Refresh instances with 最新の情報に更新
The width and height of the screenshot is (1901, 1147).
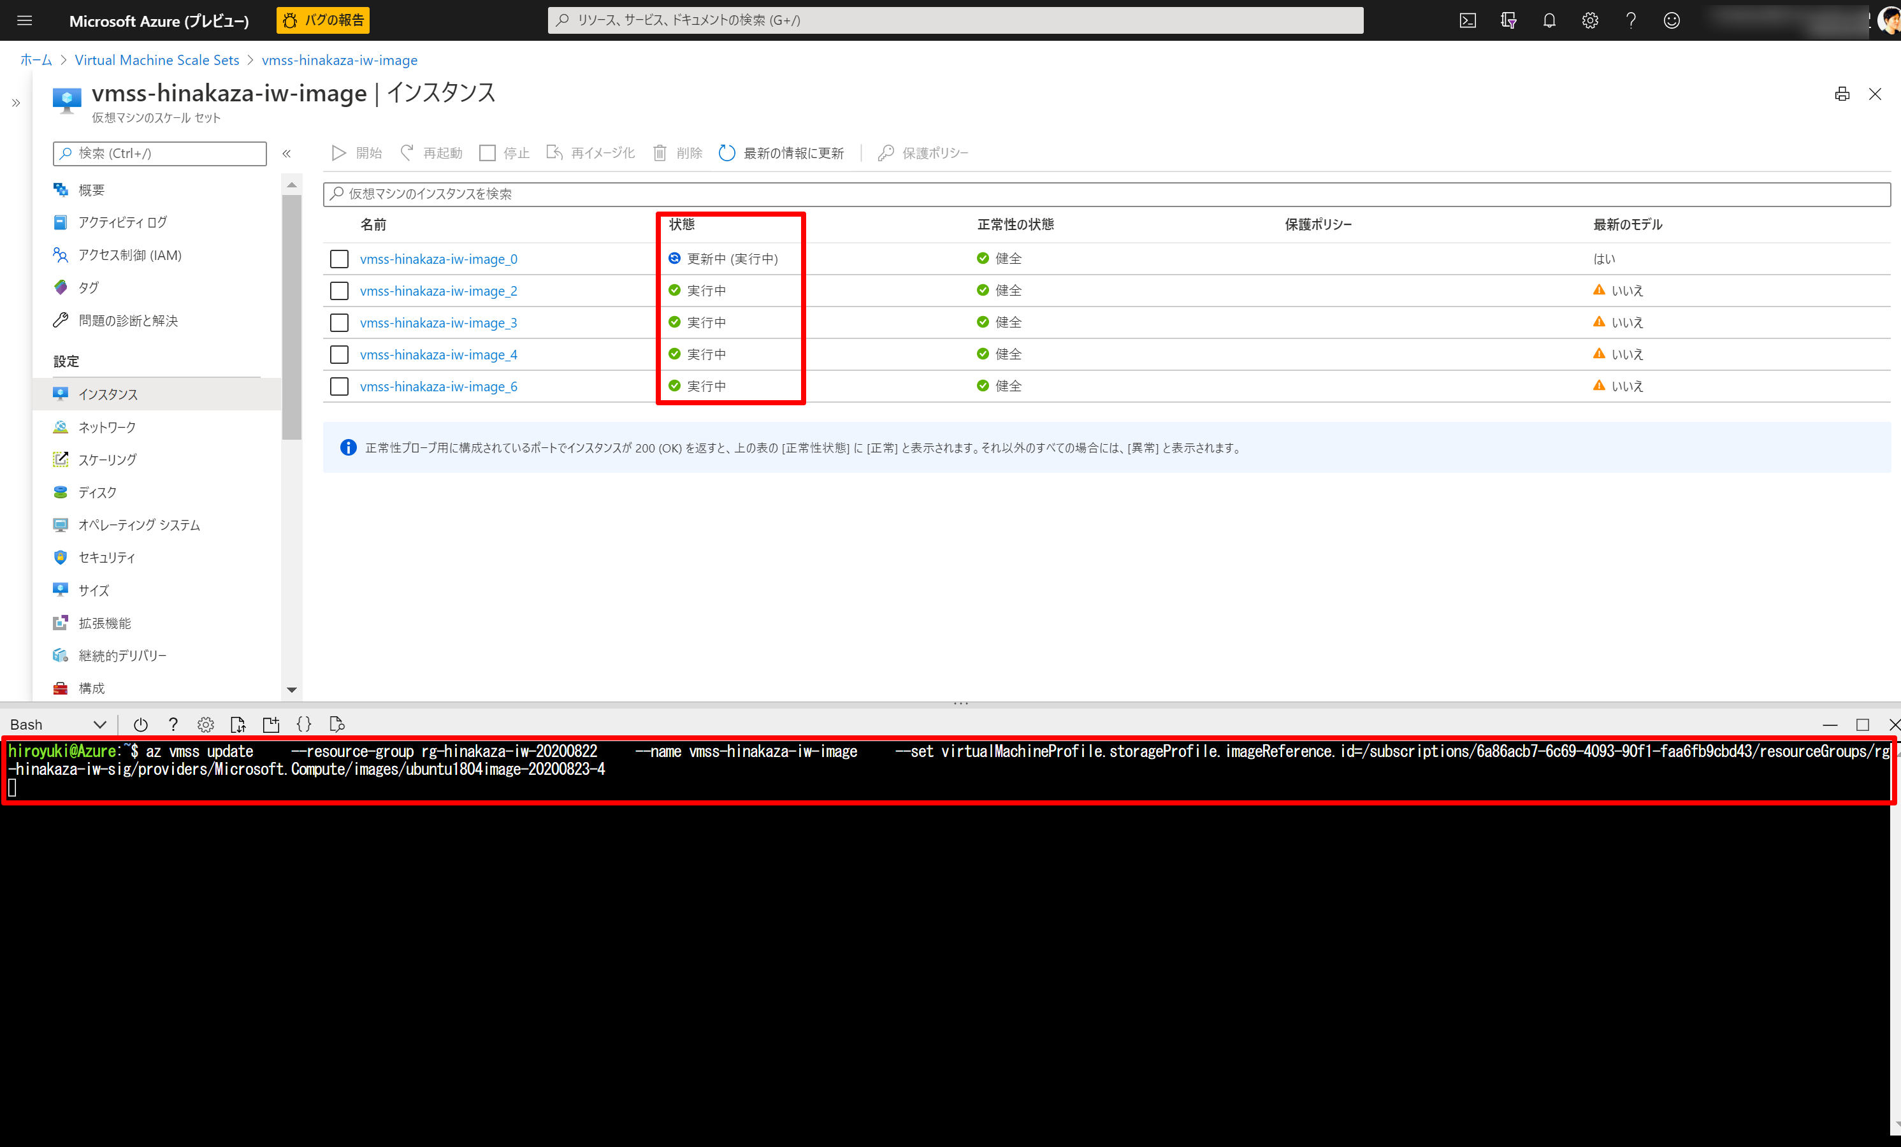pyautogui.click(x=781, y=153)
